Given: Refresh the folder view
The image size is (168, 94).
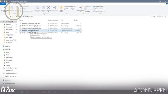Looking at the screenshot, I should pos(154,17).
